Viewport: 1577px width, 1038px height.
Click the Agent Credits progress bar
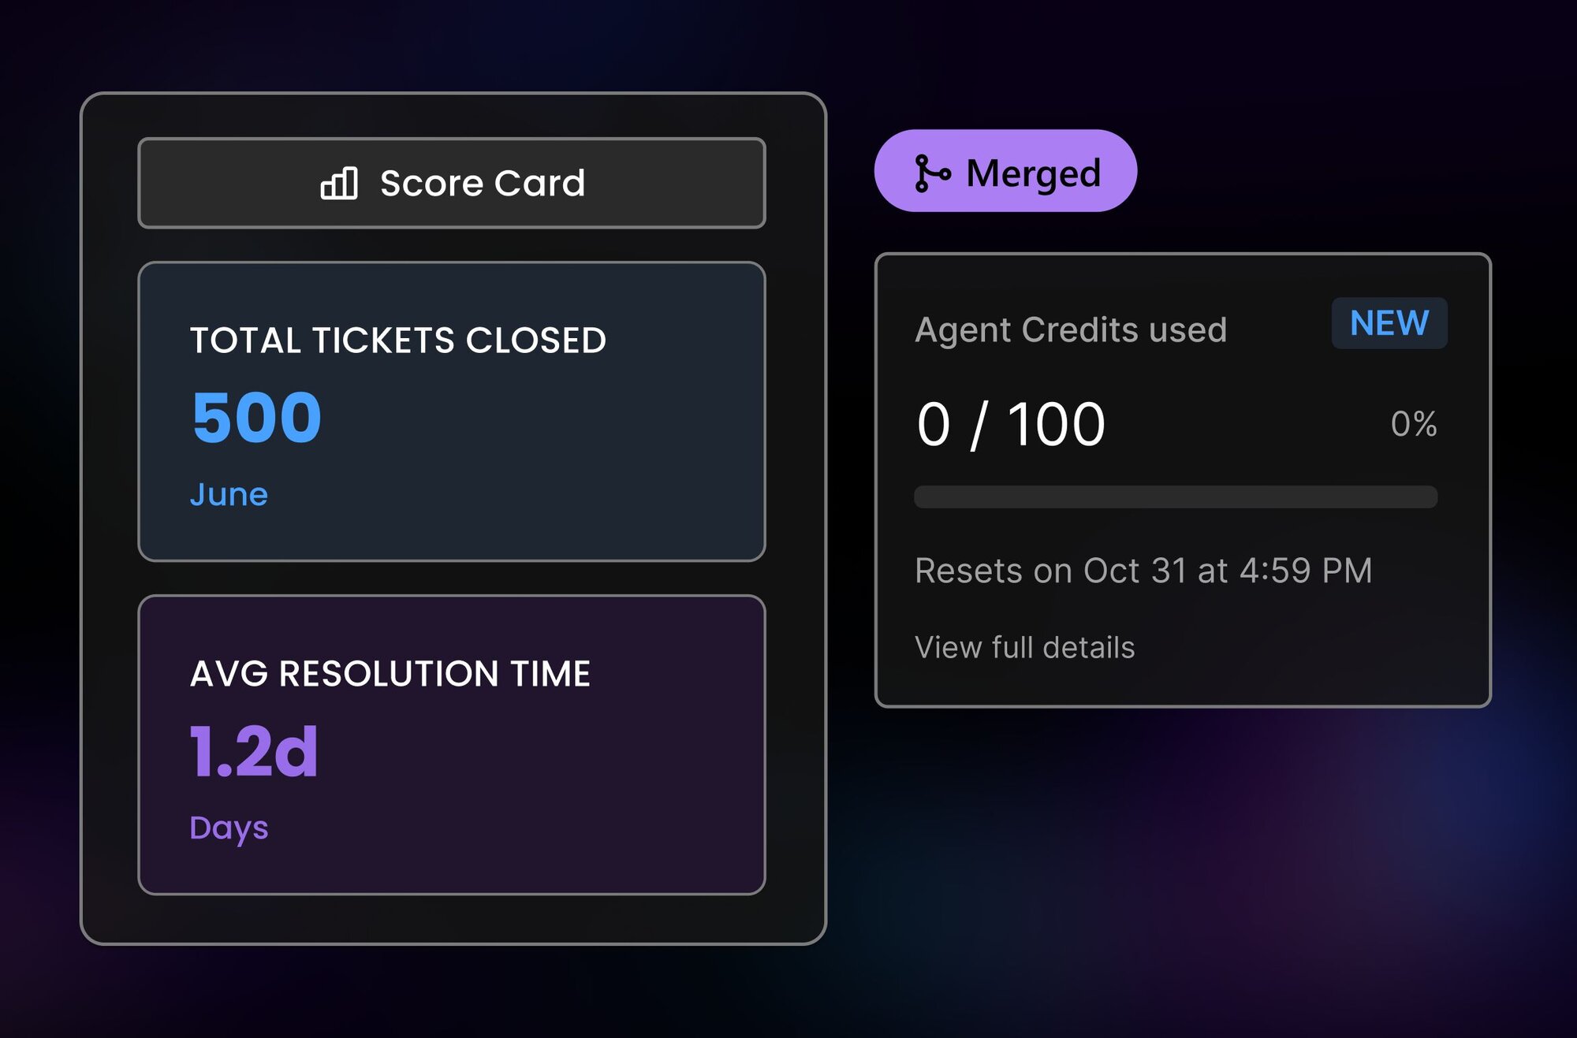[1175, 497]
